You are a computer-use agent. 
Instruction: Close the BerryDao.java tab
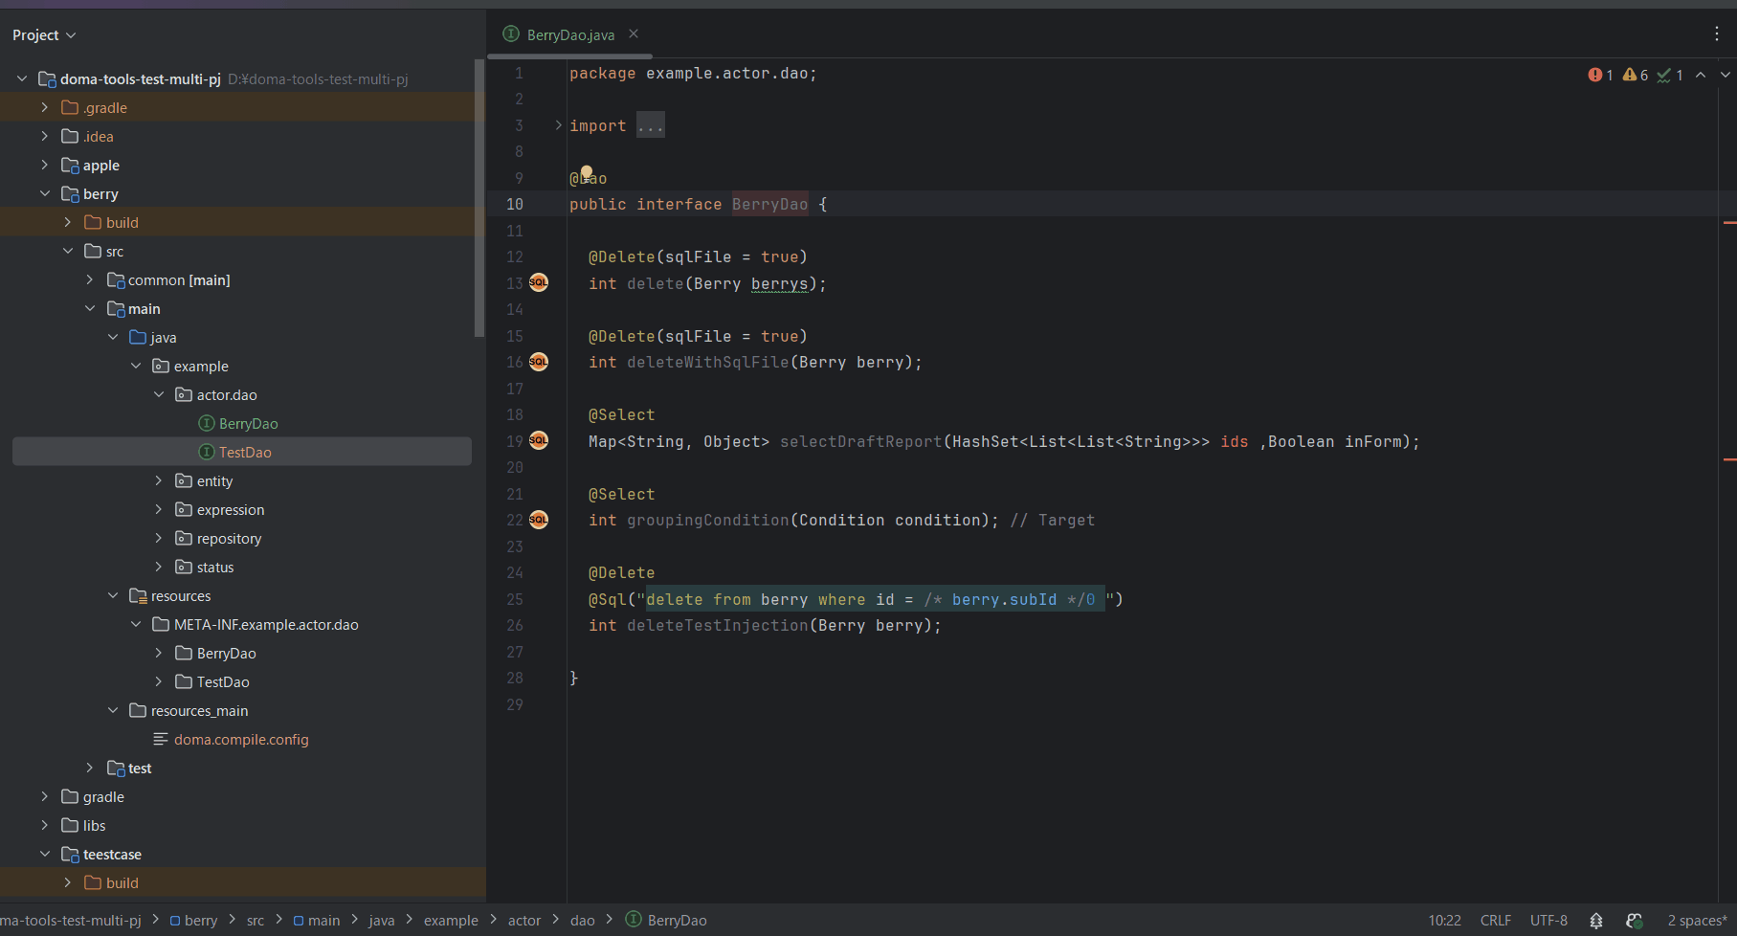pyautogui.click(x=634, y=34)
